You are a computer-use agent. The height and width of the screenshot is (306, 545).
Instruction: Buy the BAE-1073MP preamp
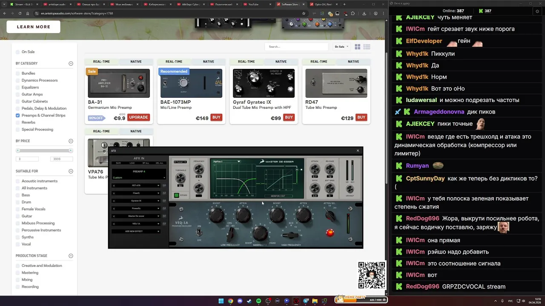coord(216,117)
